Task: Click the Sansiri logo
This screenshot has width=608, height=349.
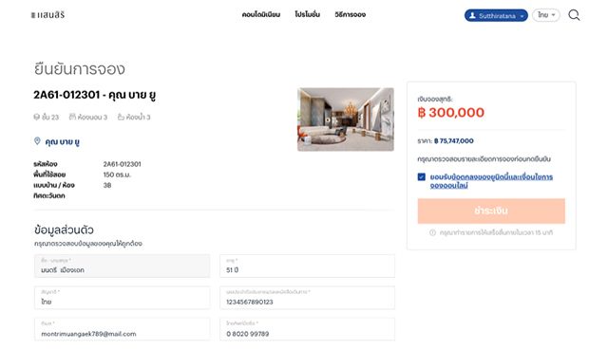Action: click(47, 15)
